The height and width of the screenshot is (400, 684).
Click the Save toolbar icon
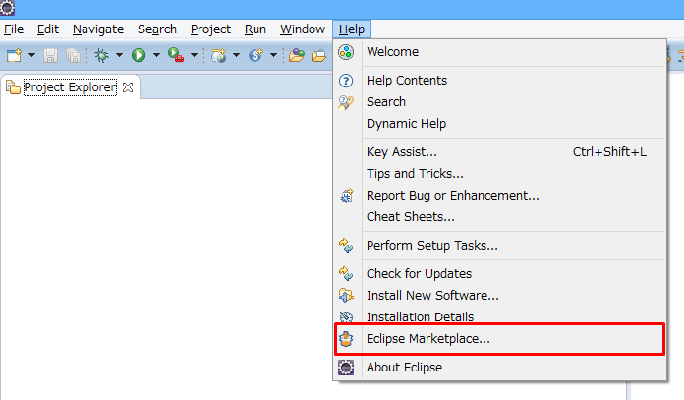coord(50,55)
